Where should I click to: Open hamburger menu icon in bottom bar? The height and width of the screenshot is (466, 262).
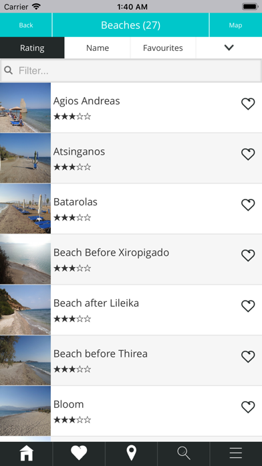click(x=236, y=453)
